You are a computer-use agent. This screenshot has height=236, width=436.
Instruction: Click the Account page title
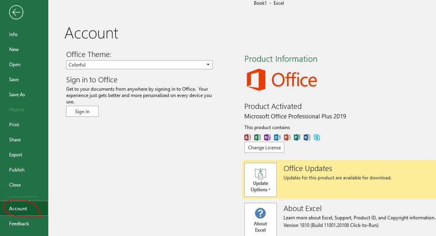click(x=91, y=33)
